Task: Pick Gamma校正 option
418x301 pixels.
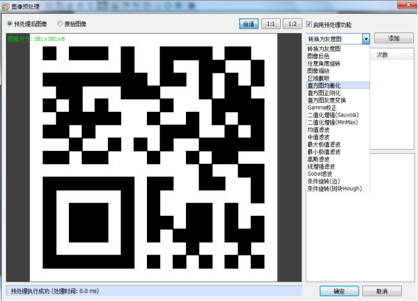Action: pos(338,108)
